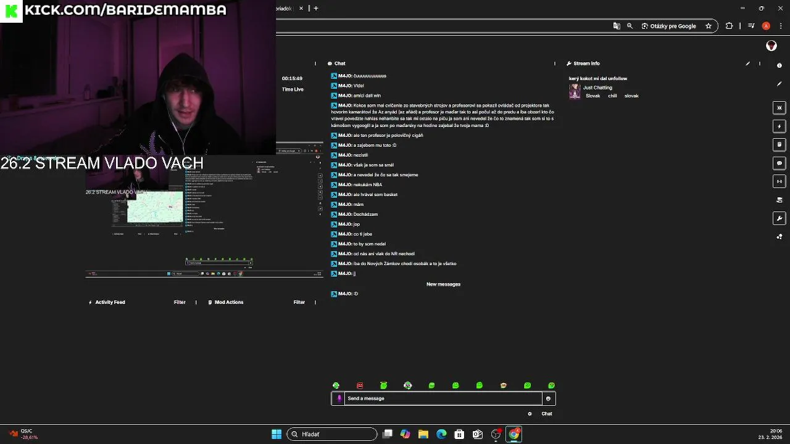The image size is (790, 444).
Task: Open Windows Start menu
Action: (x=276, y=434)
